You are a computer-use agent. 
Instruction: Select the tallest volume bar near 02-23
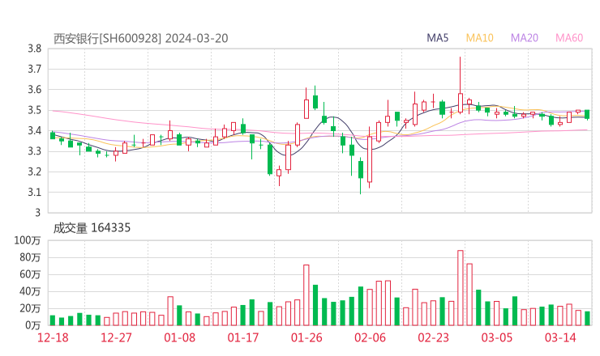[461, 288]
